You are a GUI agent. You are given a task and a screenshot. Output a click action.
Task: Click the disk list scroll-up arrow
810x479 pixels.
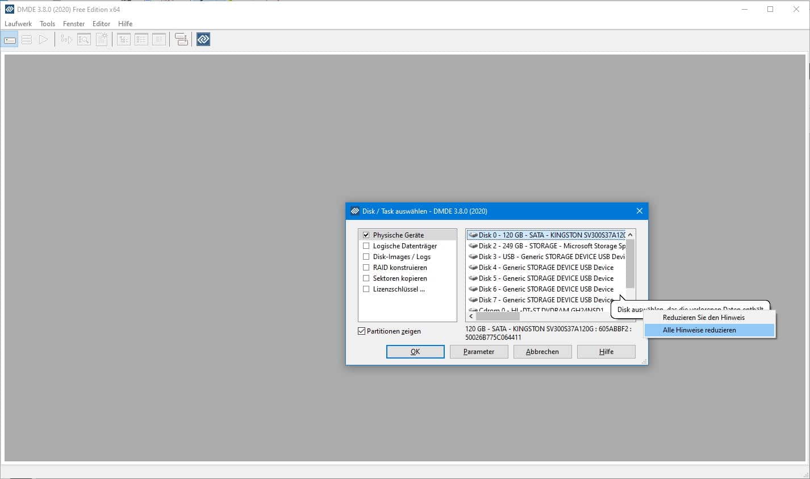pos(630,235)
